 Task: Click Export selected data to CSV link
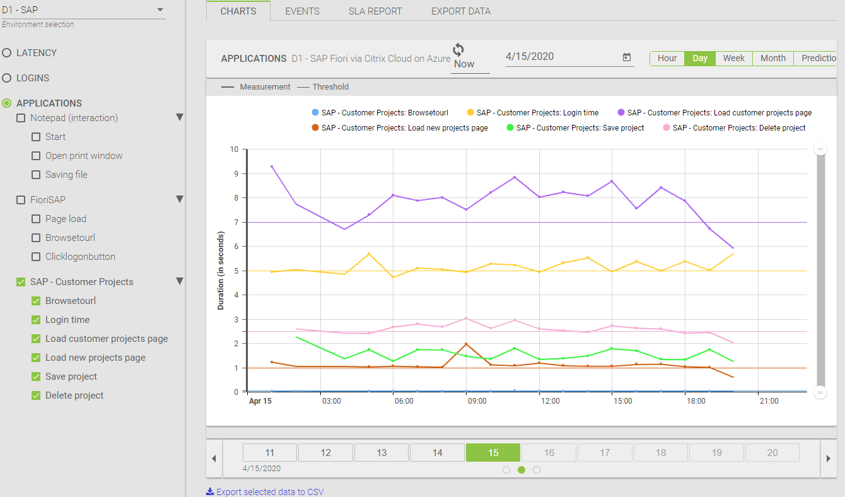coord(269,492)
